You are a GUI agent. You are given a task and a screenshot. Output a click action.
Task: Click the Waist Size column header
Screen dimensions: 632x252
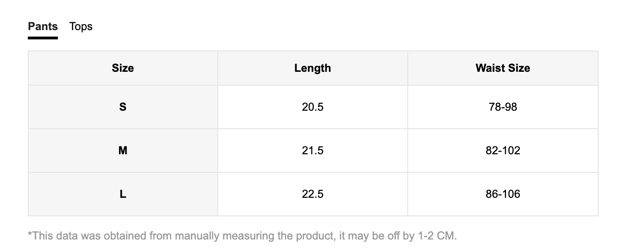click(x=503, y=68)
